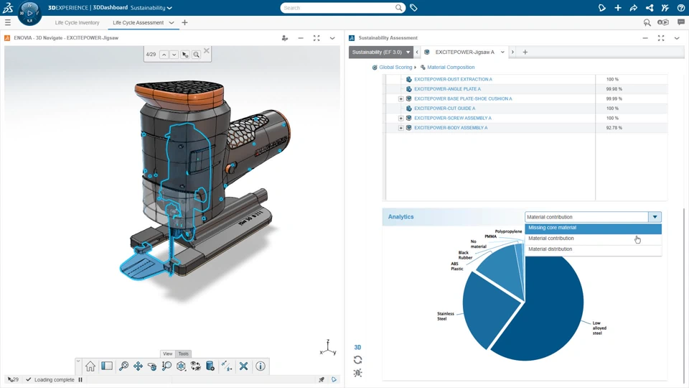689x388 pixels.
Task: Click the blue tag icon in status bar
Action: [x=334, y=379]
